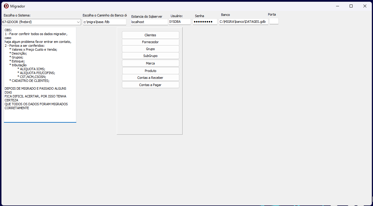
Task: Click the Produto button
Action: tap(150, 71)
